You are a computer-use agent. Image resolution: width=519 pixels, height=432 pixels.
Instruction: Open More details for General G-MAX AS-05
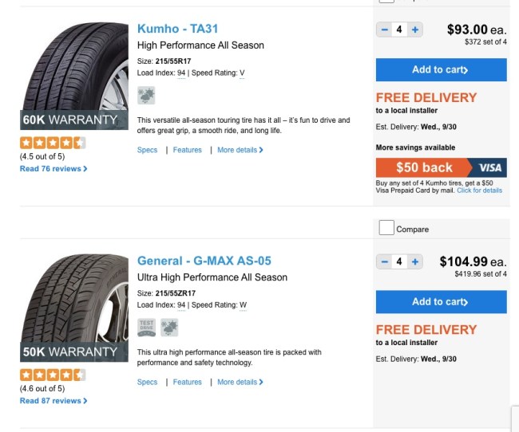(240, 382)
